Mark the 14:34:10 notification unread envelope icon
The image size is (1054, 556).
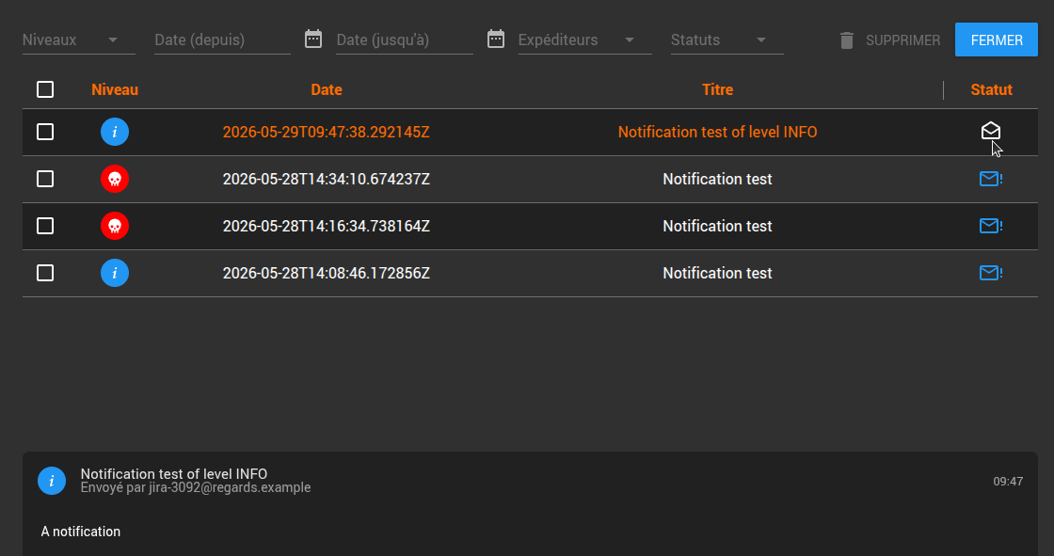(991, 178)
